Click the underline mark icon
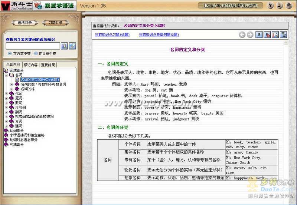 click(x=259, y=35)
